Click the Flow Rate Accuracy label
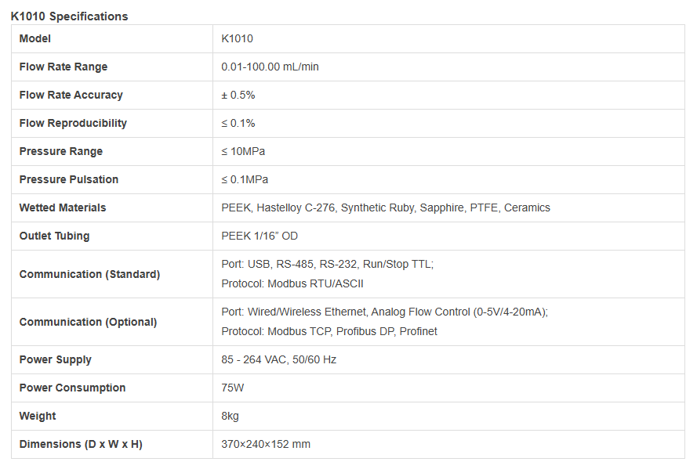Image resolution: width=697 pixels, height=469 pixels. [71, 95]
